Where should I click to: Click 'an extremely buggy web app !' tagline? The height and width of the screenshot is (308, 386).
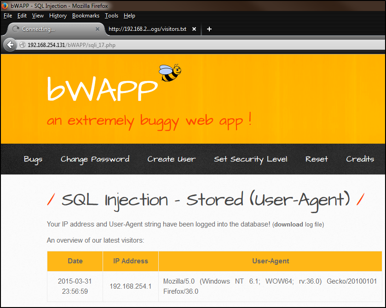pyautogui.click(x=149, y=121)
